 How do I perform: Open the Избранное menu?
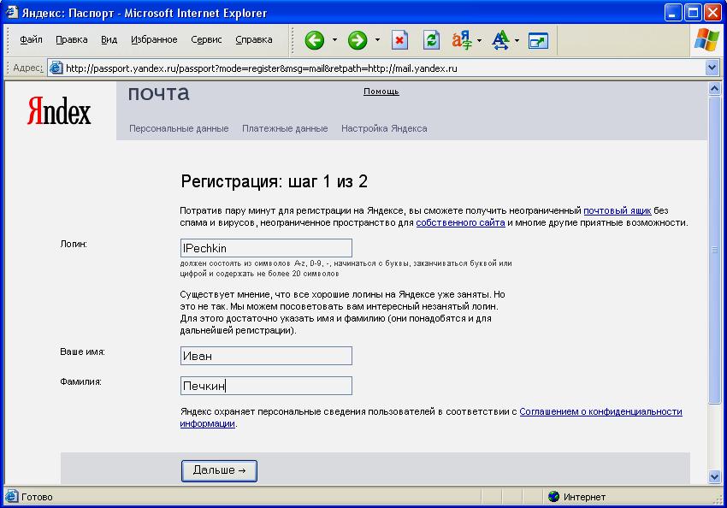click(x=154, y=40)
